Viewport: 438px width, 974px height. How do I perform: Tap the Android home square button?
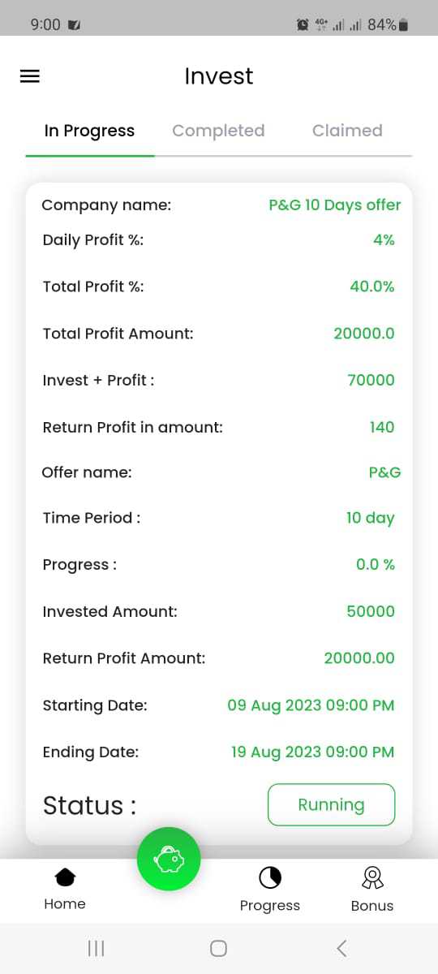coord(218,948)
